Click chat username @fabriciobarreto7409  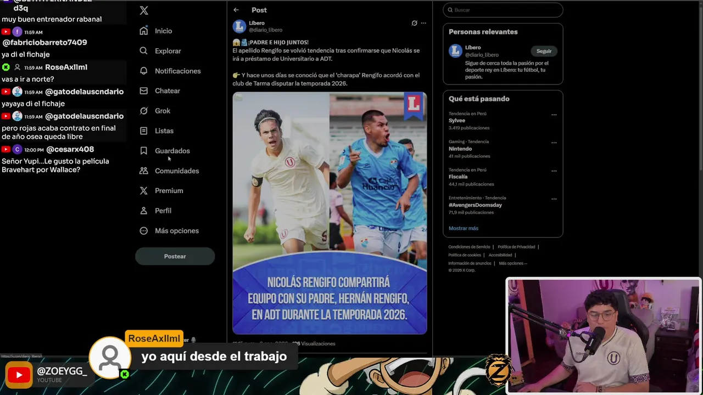click(x=44, y=42)
